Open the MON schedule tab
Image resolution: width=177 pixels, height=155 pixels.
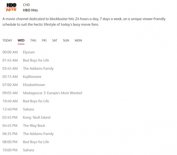coord(78,40)
